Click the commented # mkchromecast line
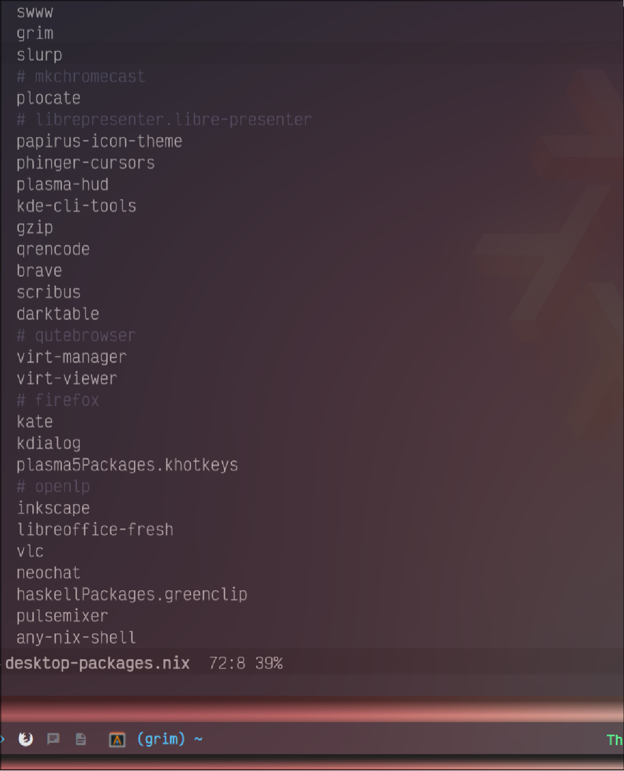The height and width of the screenshot is (771, 624). (81, 77)
